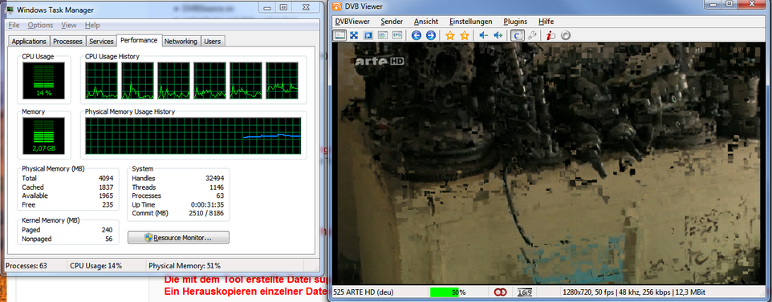This screenshot has width=772, height=302.
Task: Click '525 ARTE HD (deu)' in status bar
Action: coord(364,292)
